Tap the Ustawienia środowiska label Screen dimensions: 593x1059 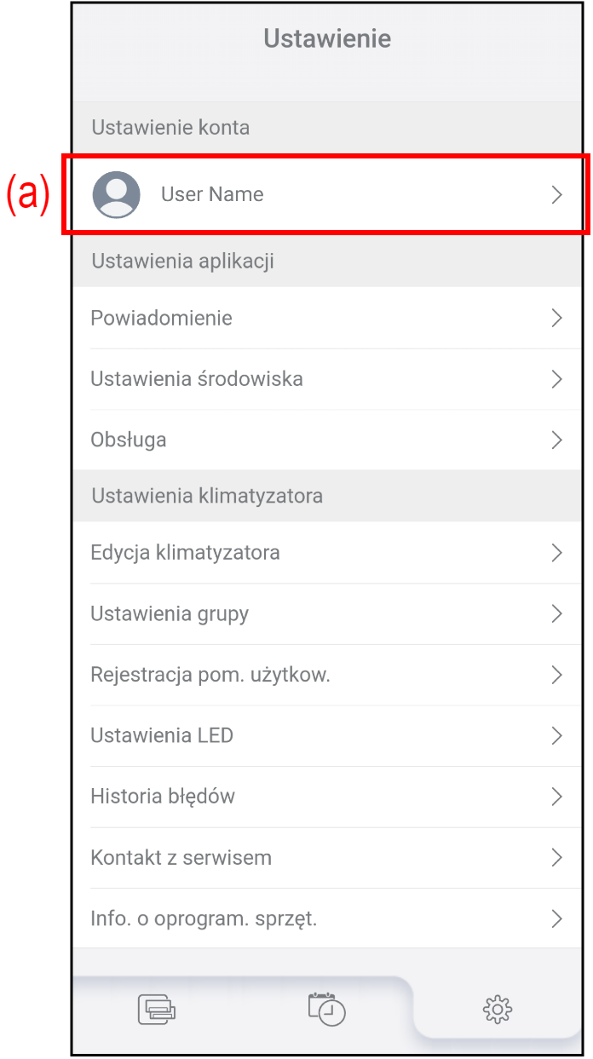(197, 379)
